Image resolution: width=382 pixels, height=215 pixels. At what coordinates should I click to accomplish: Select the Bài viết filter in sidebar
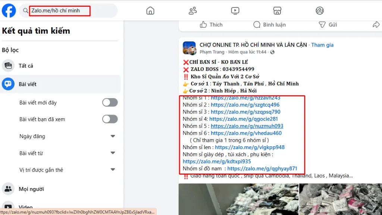pyautogui.click(x=29, y=84)
